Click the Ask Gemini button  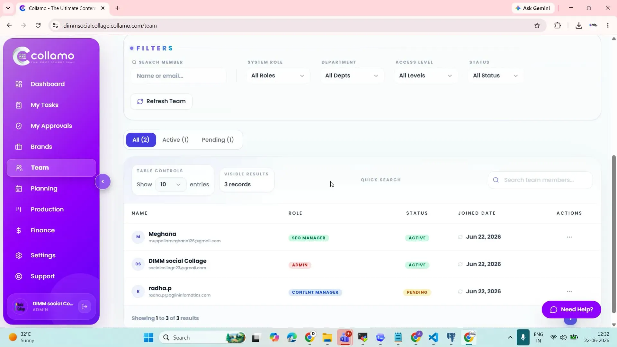(x=533, y=8)
